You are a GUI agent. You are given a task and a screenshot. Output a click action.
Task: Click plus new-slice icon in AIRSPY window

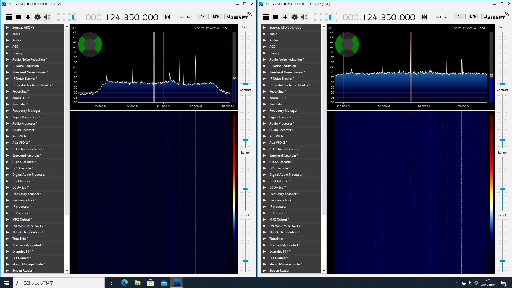(x=28, y=17)
